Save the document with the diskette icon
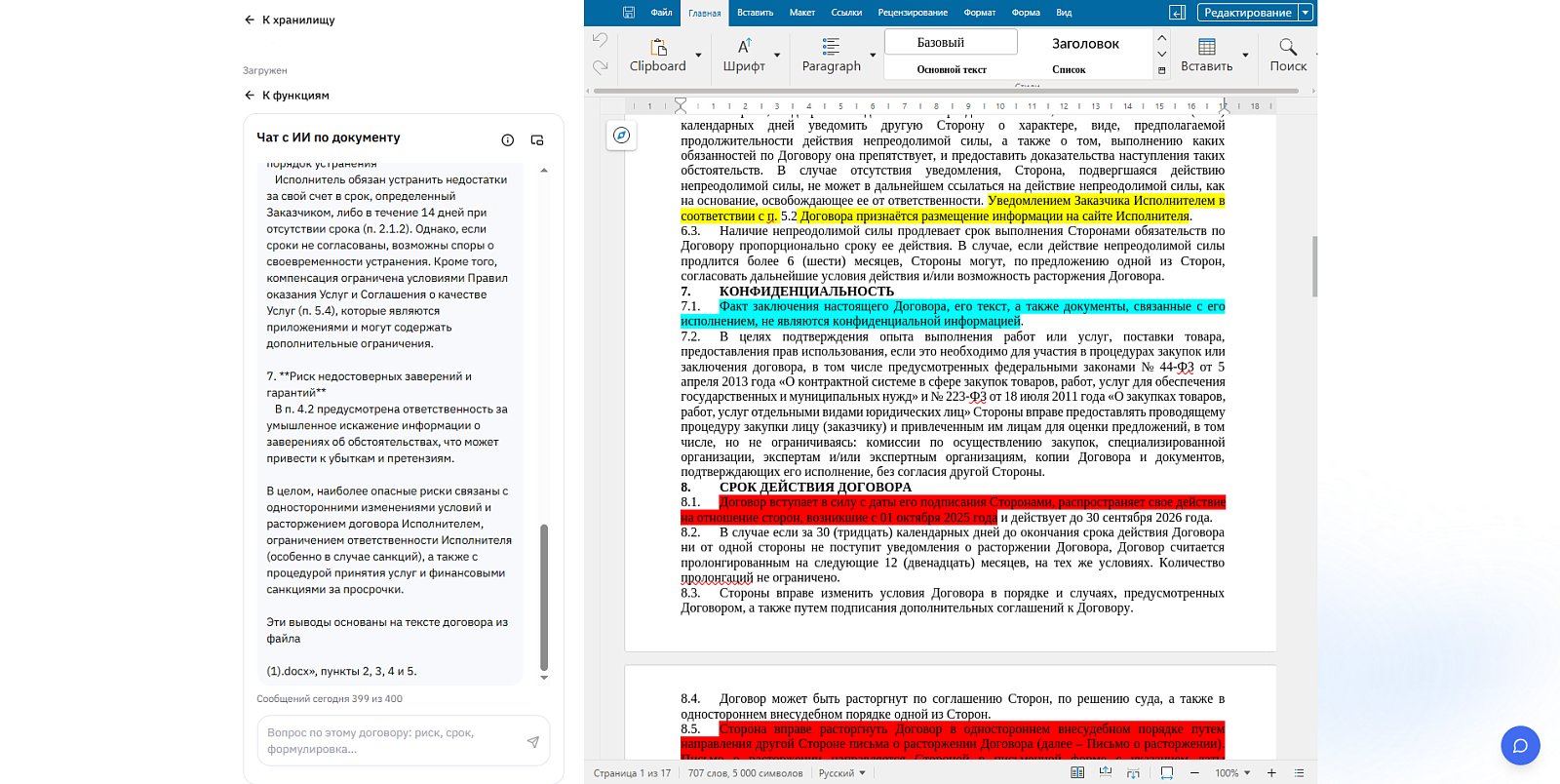This screenshot has height=784, width=1560. 629,13
